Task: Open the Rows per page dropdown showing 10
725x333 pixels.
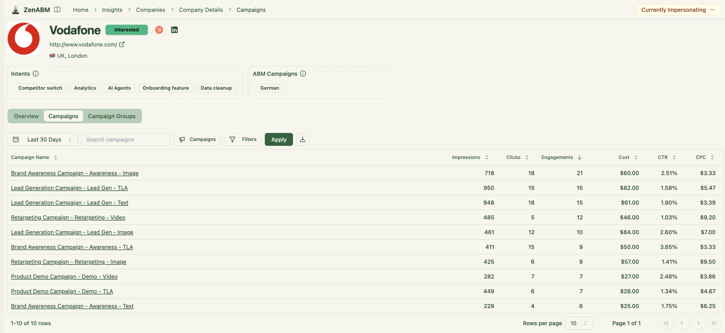Action: pos(579,323)
